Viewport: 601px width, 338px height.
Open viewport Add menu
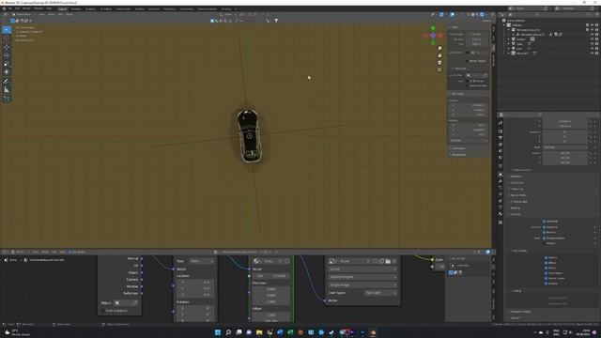60,15
